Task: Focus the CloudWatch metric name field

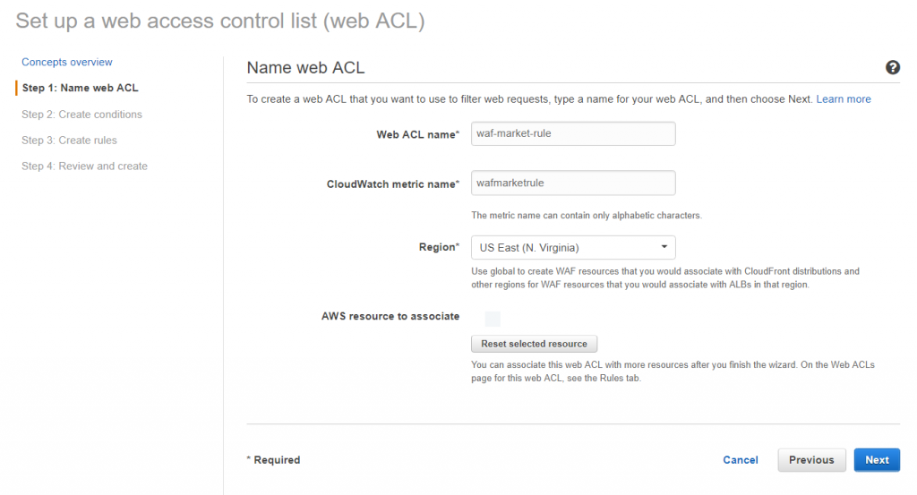Action: [x=573, y=183]
